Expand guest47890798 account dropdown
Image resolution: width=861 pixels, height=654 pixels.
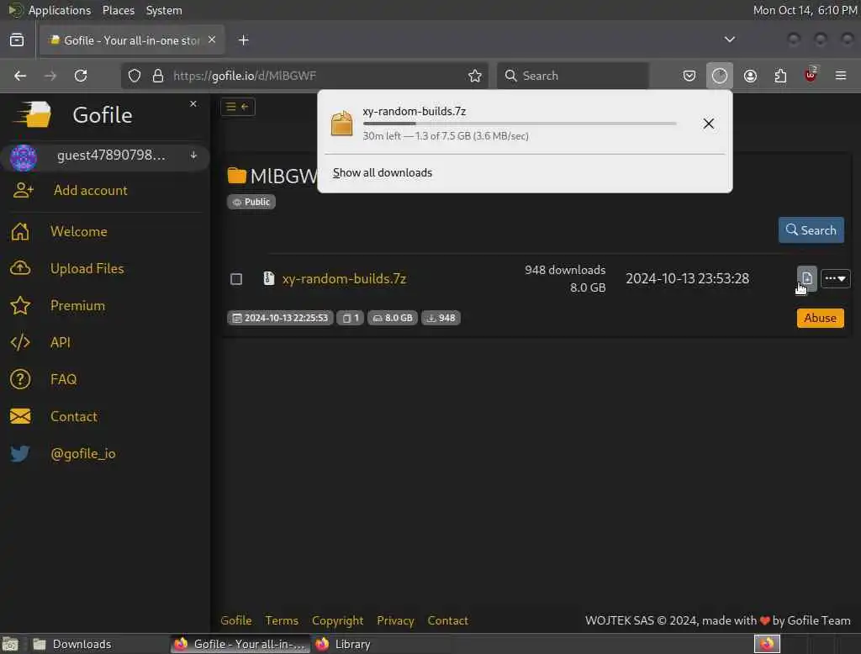click(194, 156)
